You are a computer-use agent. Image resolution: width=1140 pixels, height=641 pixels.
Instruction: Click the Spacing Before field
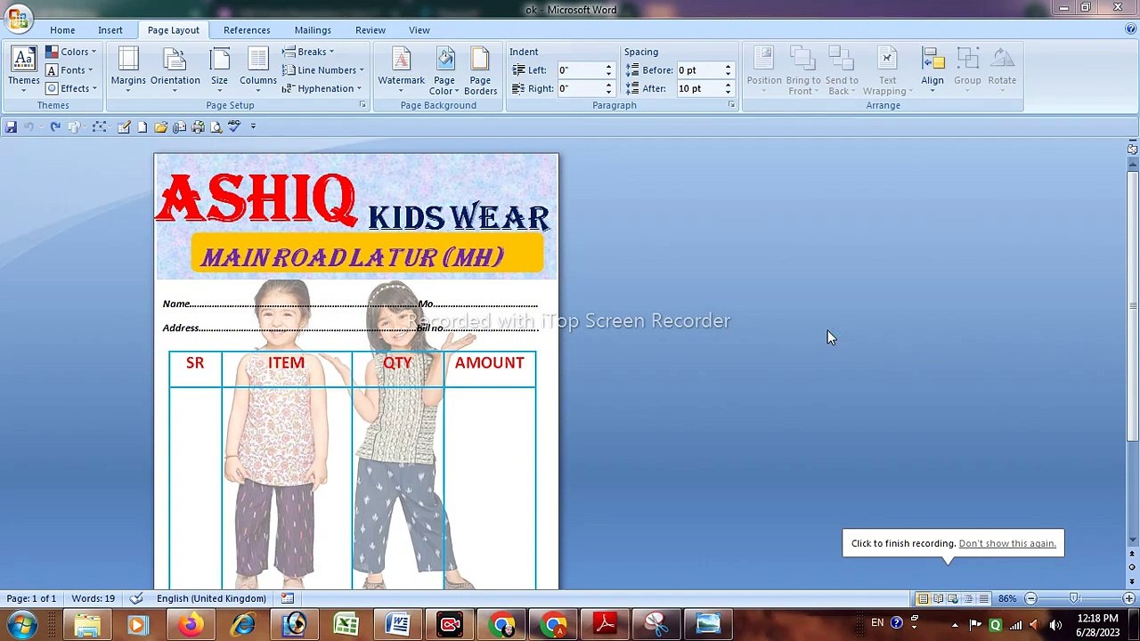pos(698,70)
